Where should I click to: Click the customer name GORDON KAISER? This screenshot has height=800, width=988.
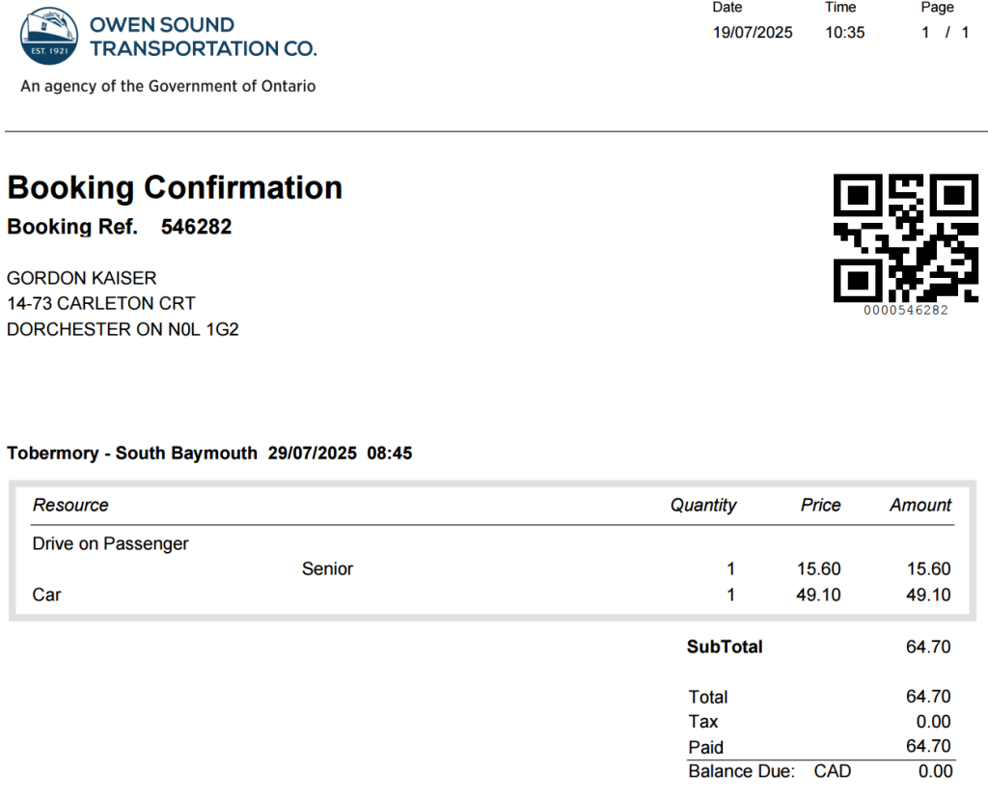point(81,278)
